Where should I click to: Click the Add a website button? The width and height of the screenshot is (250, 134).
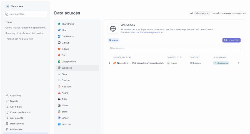(x=231, y=40)
